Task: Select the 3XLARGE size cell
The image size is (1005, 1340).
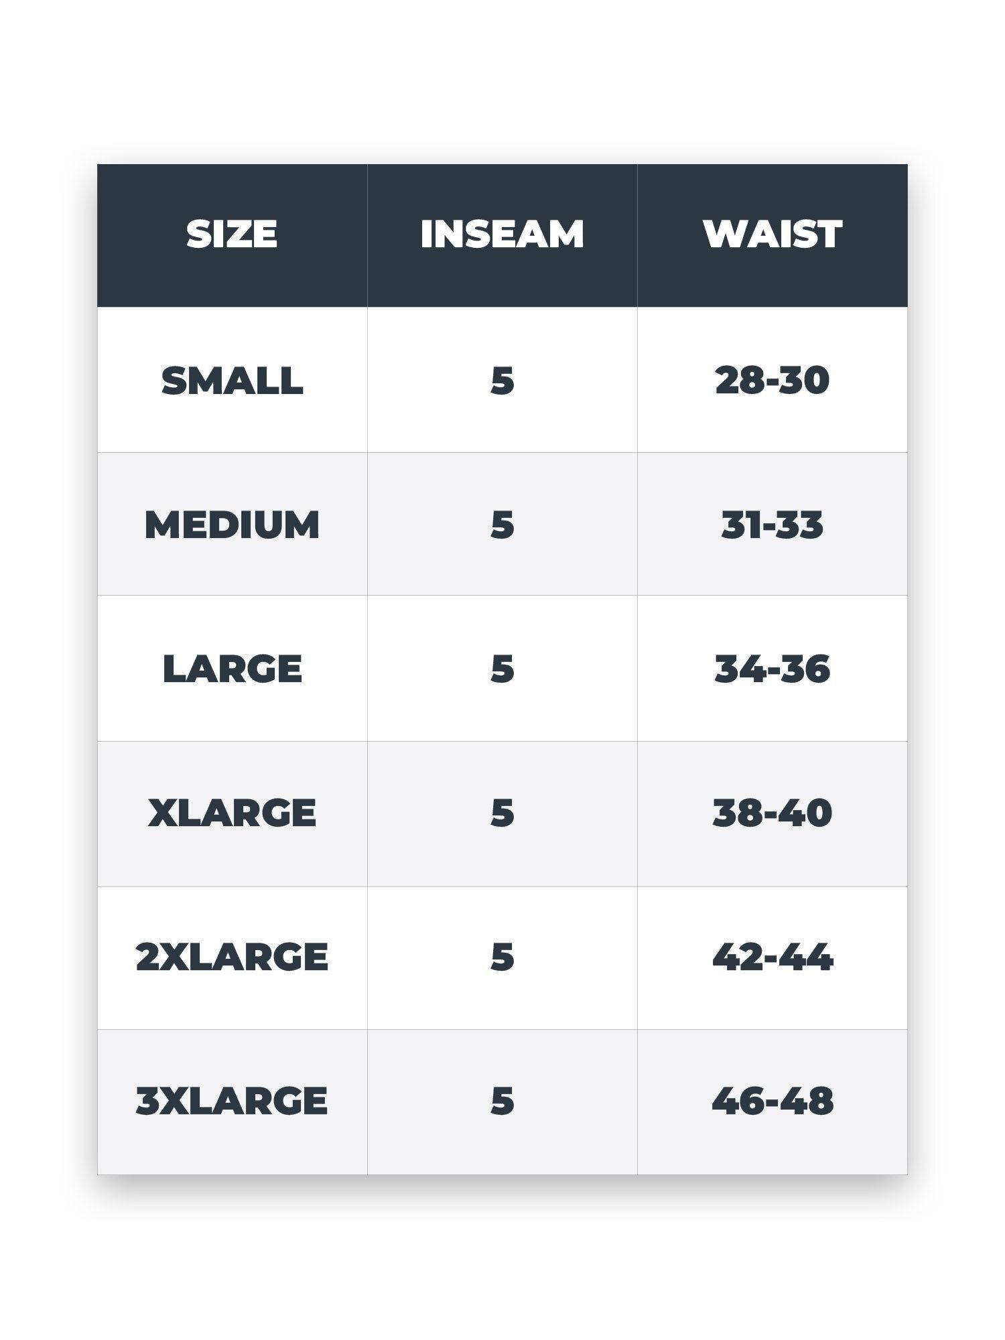Action: pos(232,1101)
